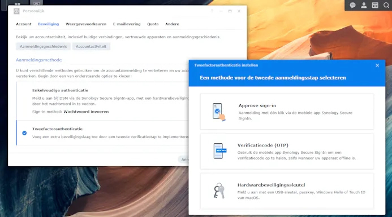The height and width of the screenshot is (217, 392).
Task: Close the Tweefactorauthenticatie instellen dialog
Action: (377, 65)
